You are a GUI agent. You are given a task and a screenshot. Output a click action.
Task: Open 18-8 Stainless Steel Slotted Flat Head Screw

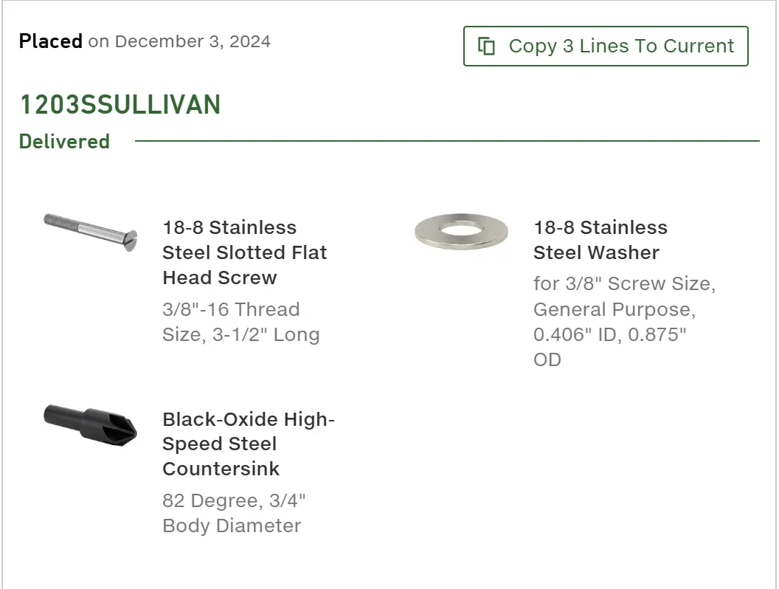click(244, 252)
